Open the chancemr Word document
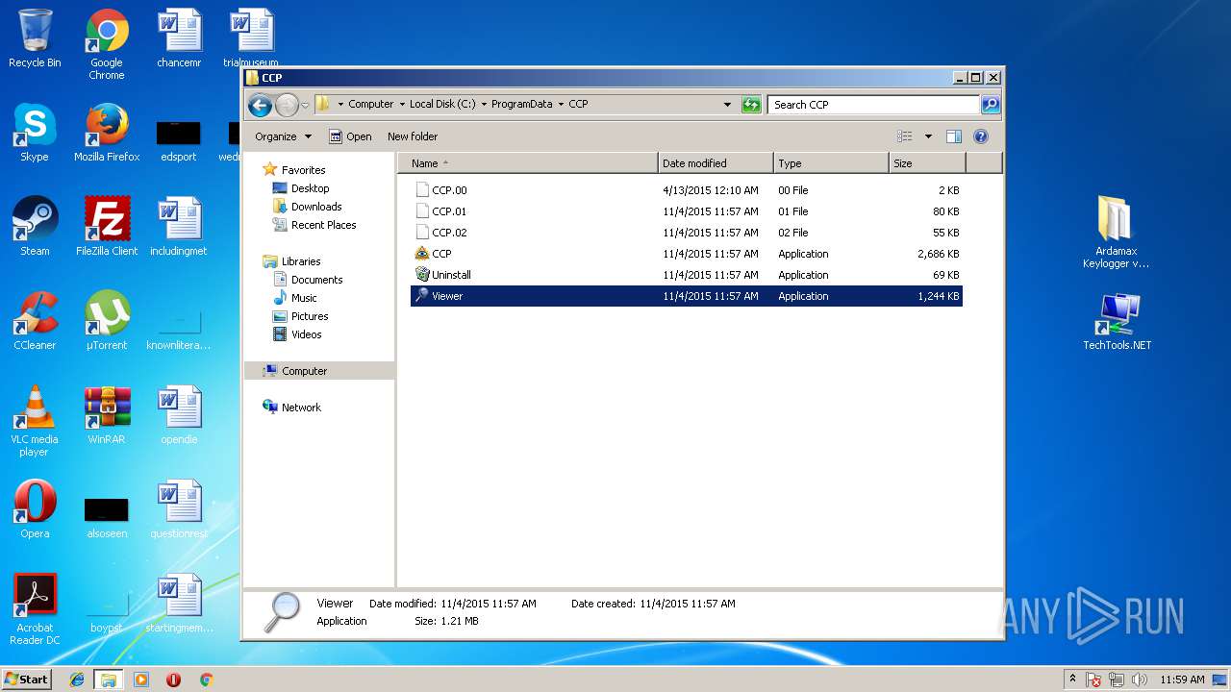The image size is (1231, 692). (x=179, y=38)
